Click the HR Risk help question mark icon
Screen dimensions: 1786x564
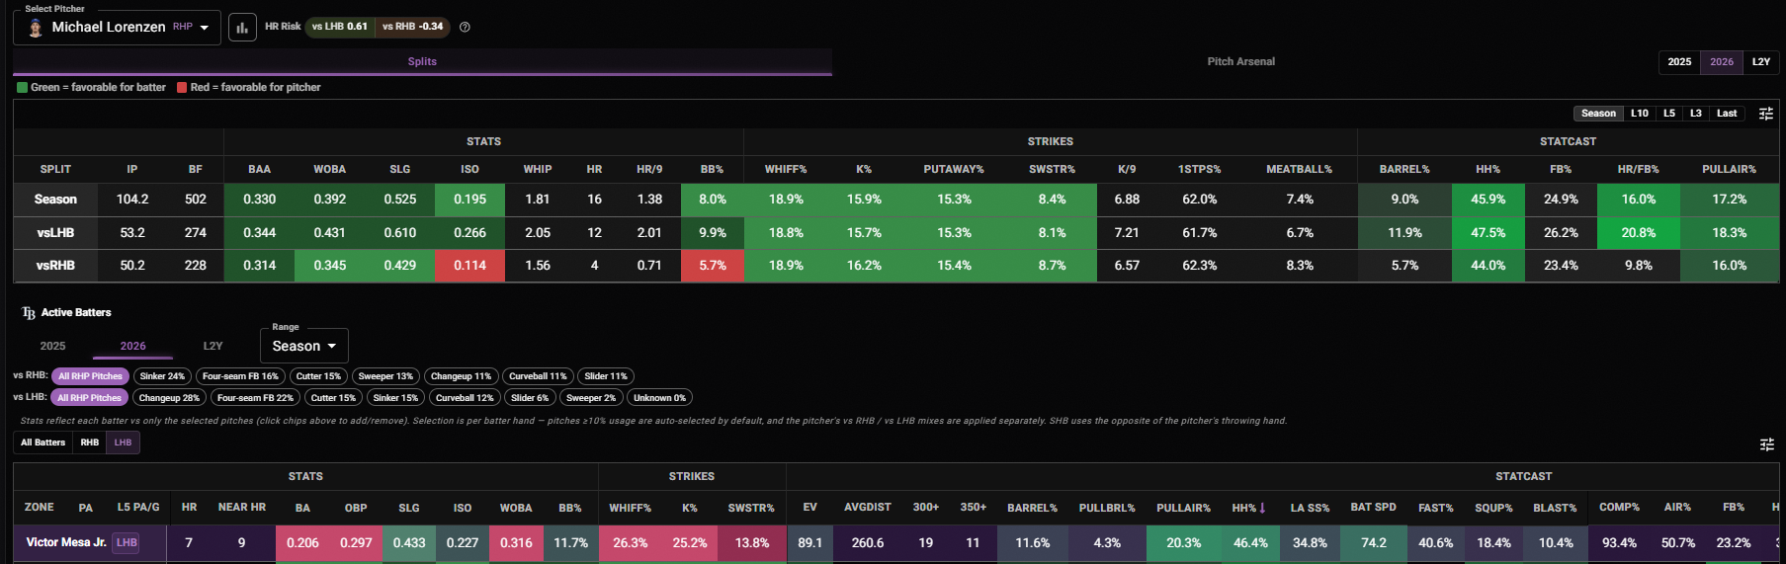click(x=465, y=27)
